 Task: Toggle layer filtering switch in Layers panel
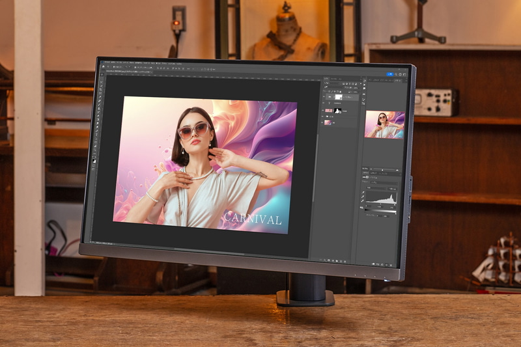point(361,84)
